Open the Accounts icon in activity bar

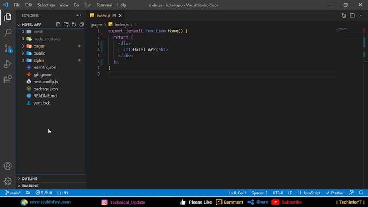click(x=7, y=166)
